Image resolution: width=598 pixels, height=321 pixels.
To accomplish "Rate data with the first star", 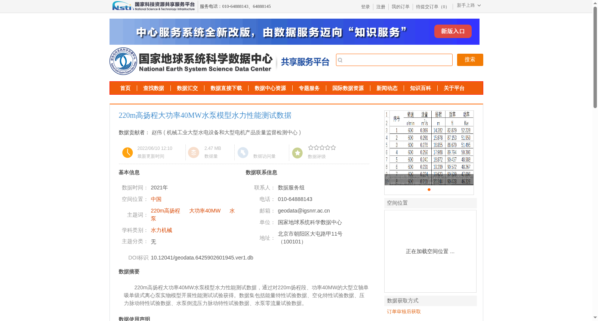I will click(x=311, y=148).
